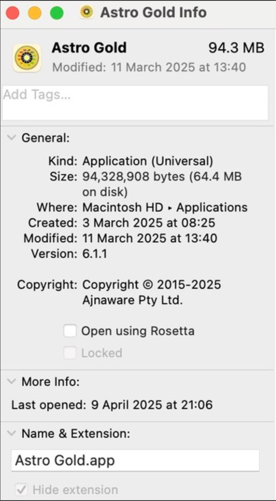Viewport: 276px width, 501px height.
Task: Collapse the General section
Action: coord(12,138)
